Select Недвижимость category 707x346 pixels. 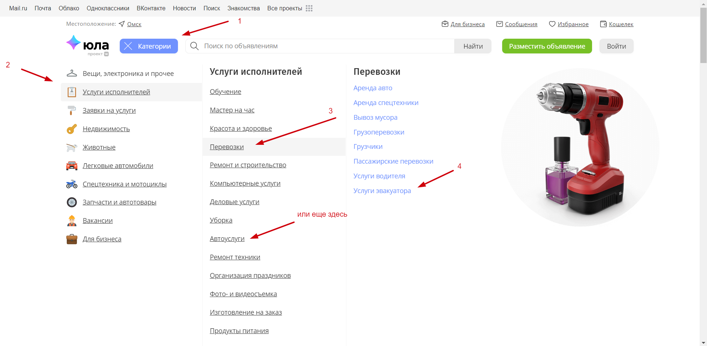(x=106, y=129)
